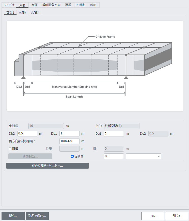Image resolution: width=189 pixels, height=221 pixels.
Task: Click the 開く... button
Action: (x=13, y=216)
